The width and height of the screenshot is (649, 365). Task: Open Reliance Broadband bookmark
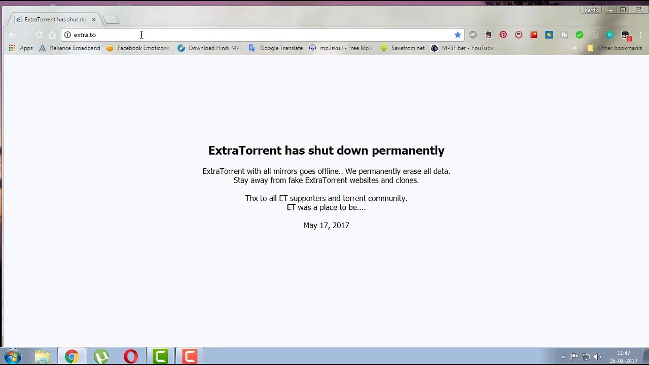point(69,48)
